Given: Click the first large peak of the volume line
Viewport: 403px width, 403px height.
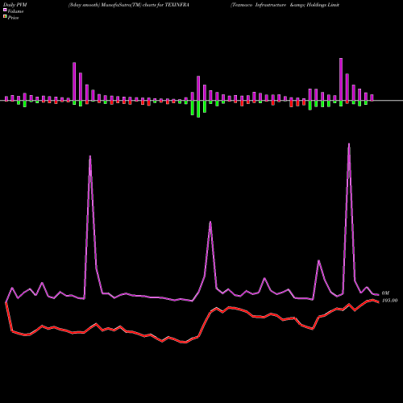Looking at the screenshot, I should coord(90,156).
